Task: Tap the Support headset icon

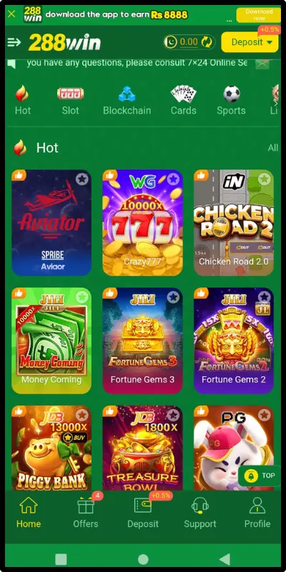Action: tap(200, 506)
